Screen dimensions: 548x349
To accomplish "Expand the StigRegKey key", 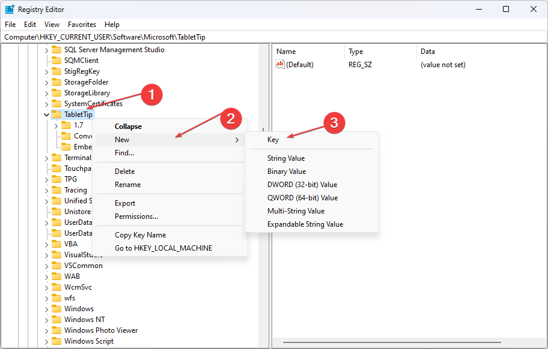I will (x=46, y=72).
